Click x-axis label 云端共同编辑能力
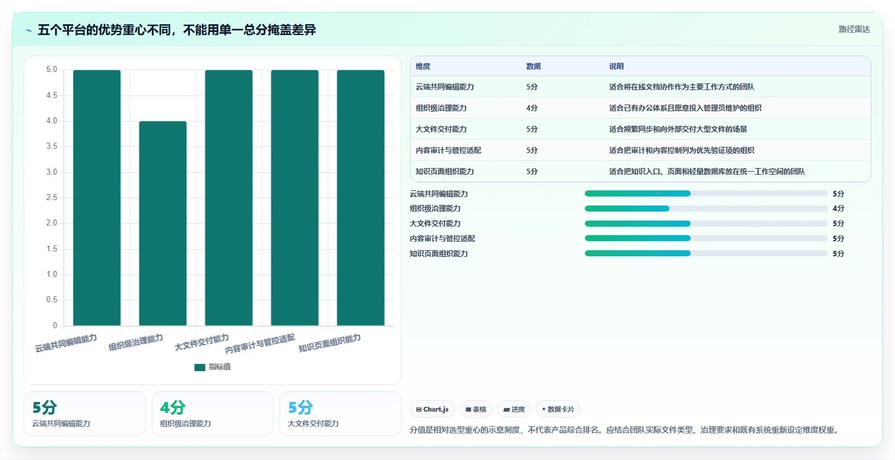This screenshot has width=895, height=460. click(66, 343)
